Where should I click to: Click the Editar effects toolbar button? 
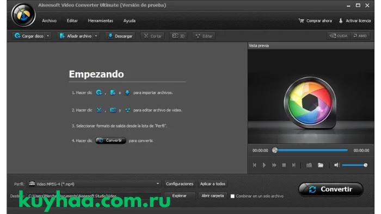pos(204,36)
